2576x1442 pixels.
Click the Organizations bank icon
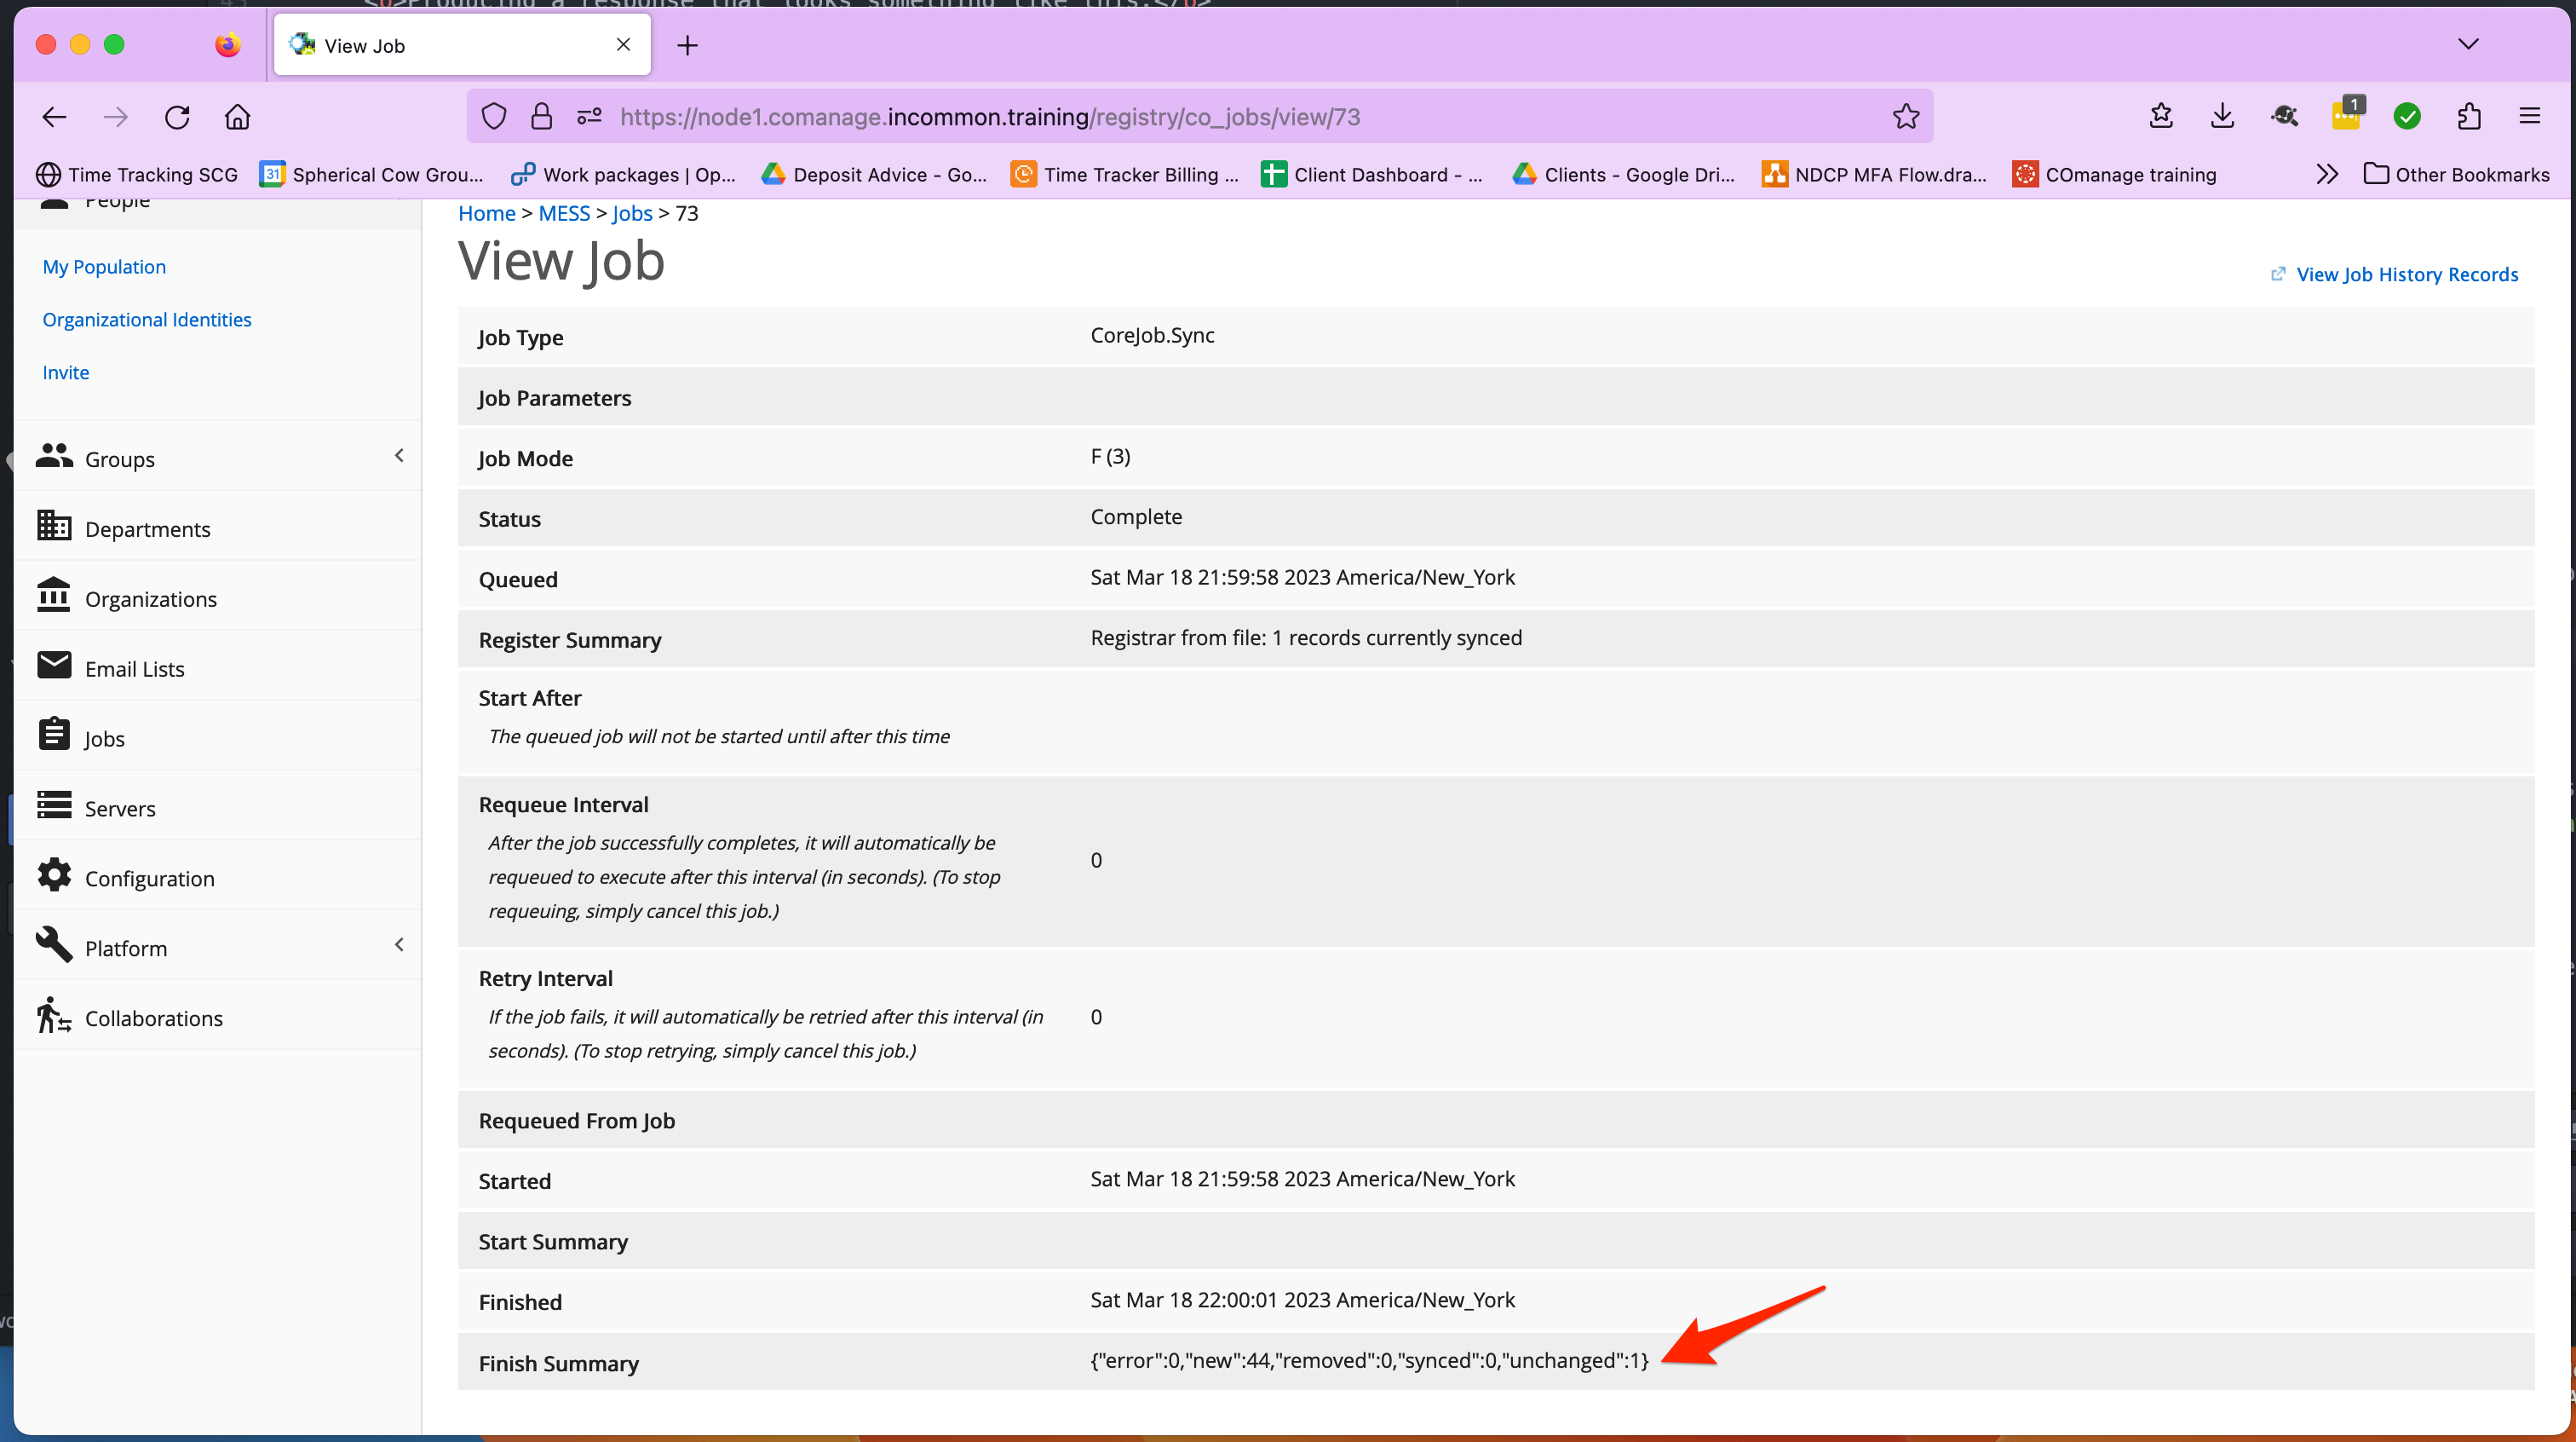pyautogui.click(x=54, y=594)
